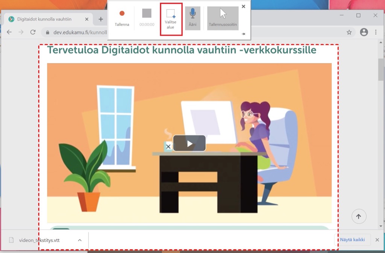
Task: Click the vertical scrollbar thumb
Action: point(381,69)
